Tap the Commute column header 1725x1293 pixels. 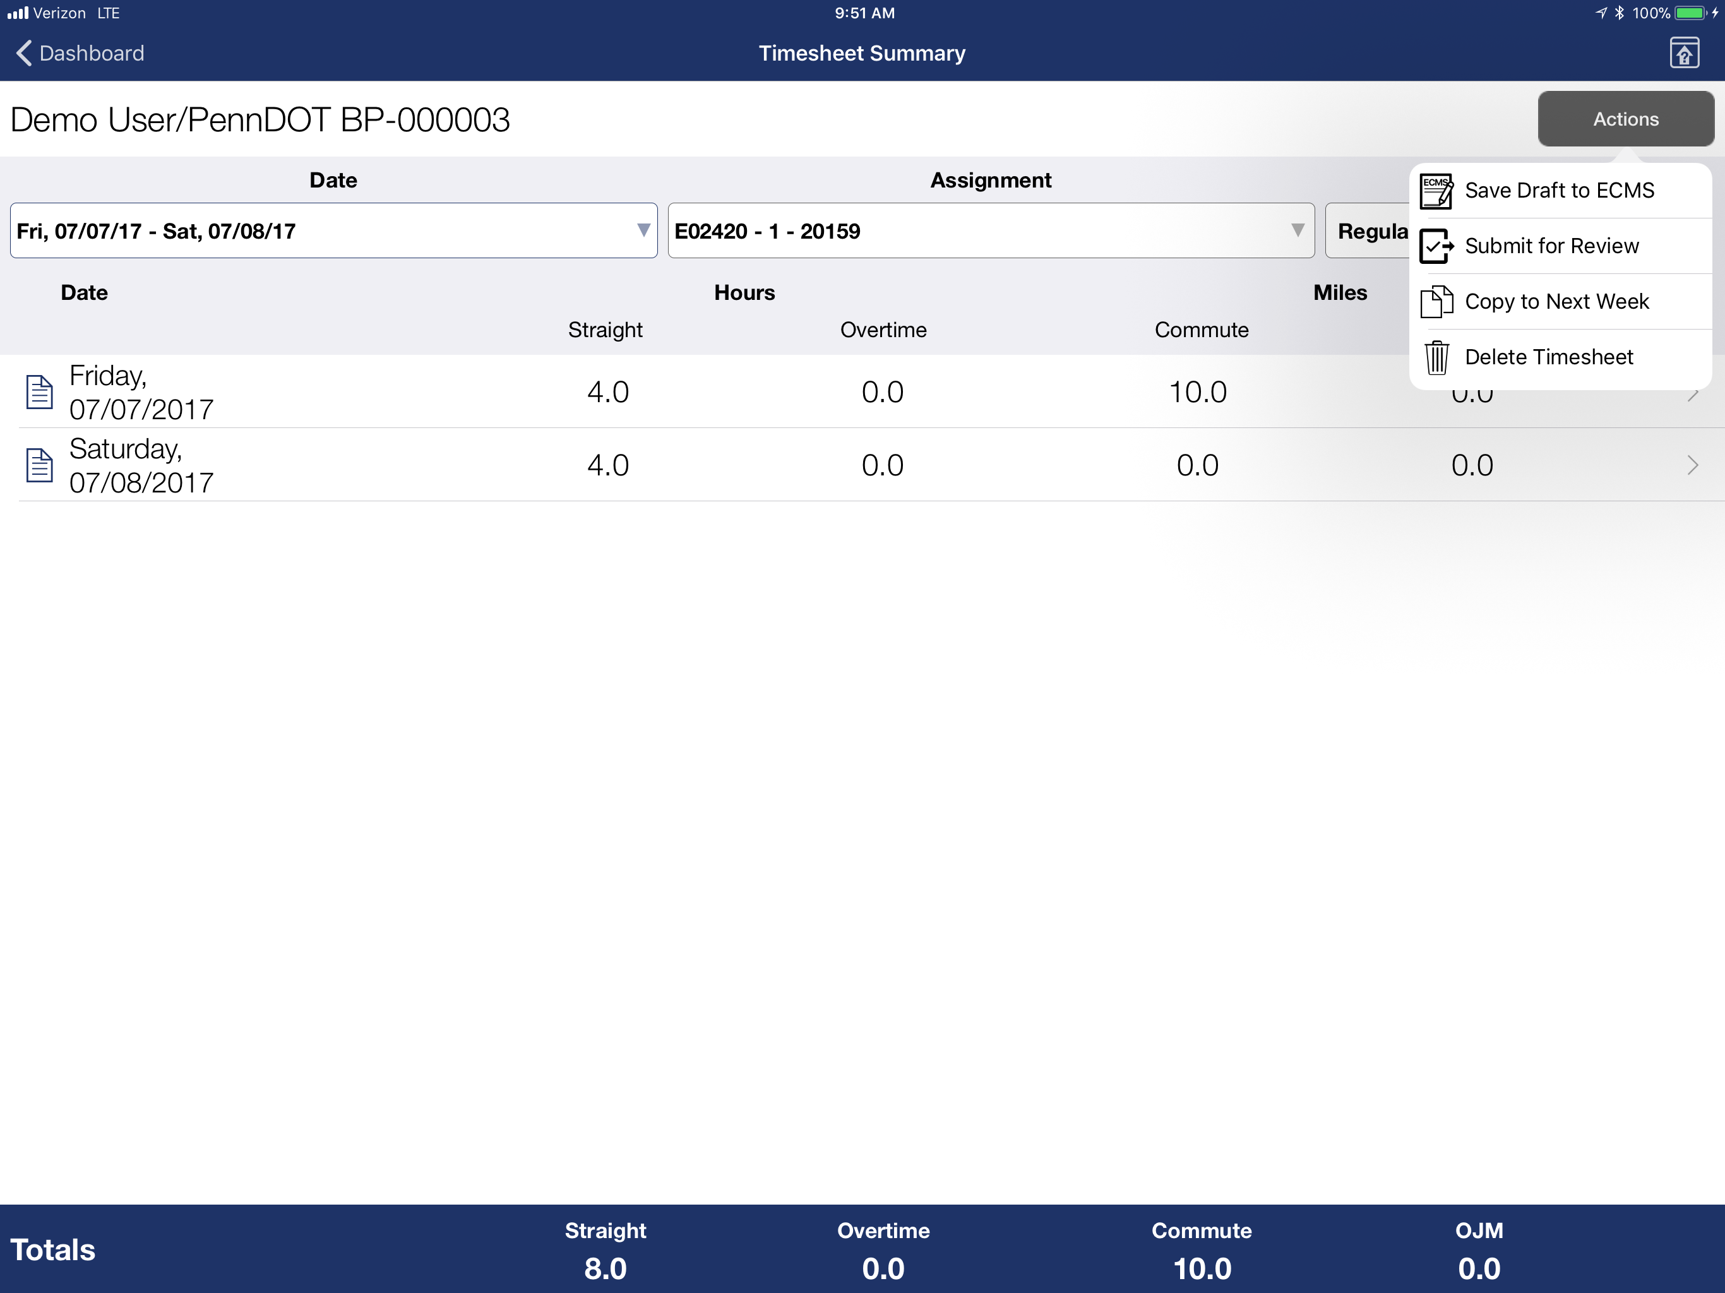click(1201, 330)
